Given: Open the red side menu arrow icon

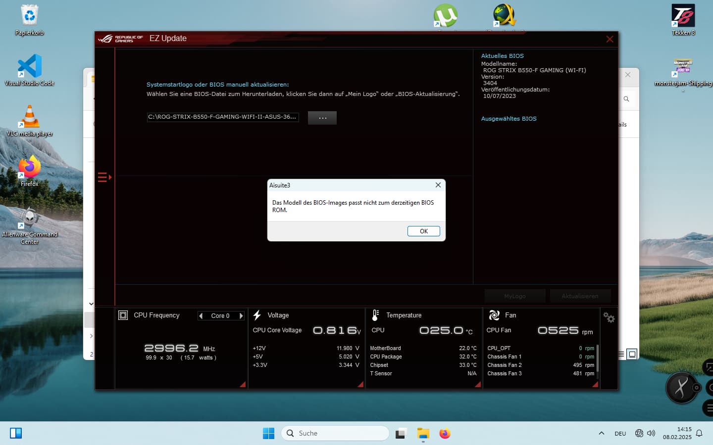Looking at the screenshot, I should tap(104, 177).
